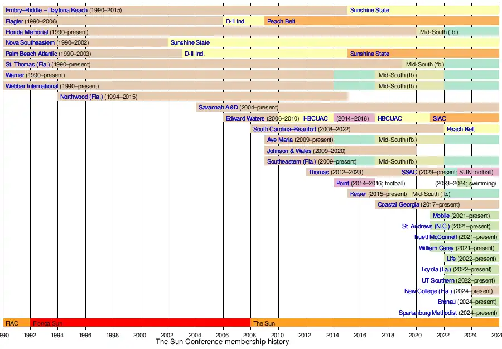Open the Florida Memorial link
Image resolution: width=502 pixels, height=349 pixels.
pos(27,32)
